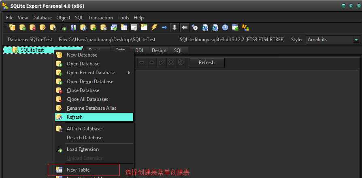362x178 pixels.
Task: Click the Refresh button beside data navigator
Action: click(x=207, y=63)
